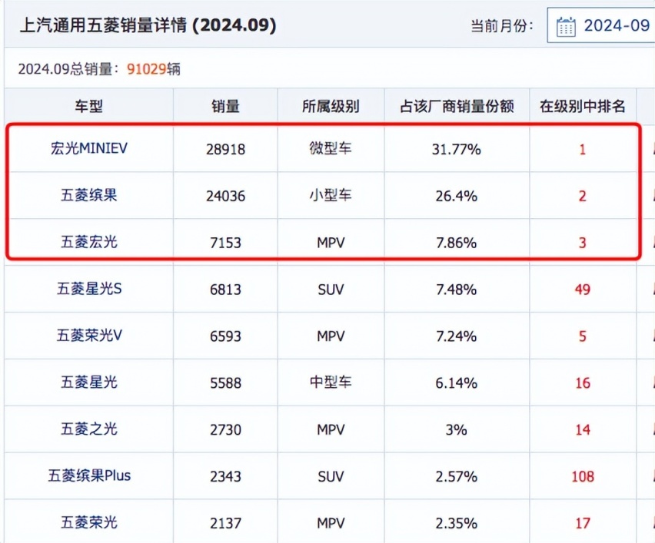655x543 pixels.
Task: Click the 小型车 category cell
Action: (x=331, y=195)
